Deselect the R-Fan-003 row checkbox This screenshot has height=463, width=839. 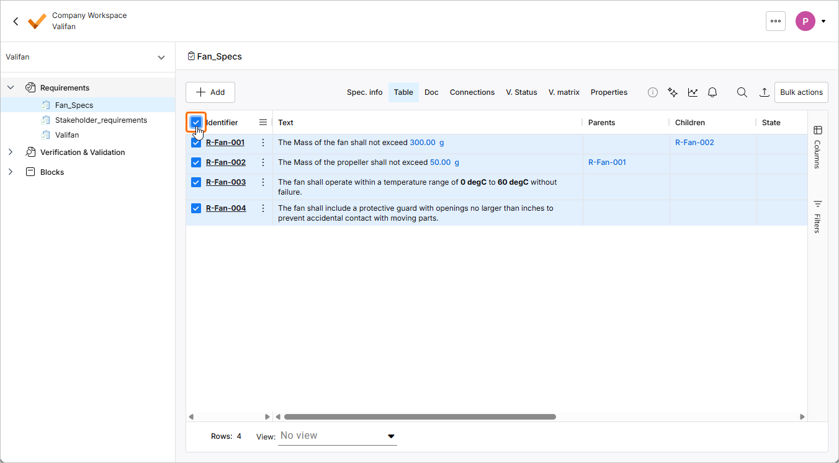tap(196, 182)
